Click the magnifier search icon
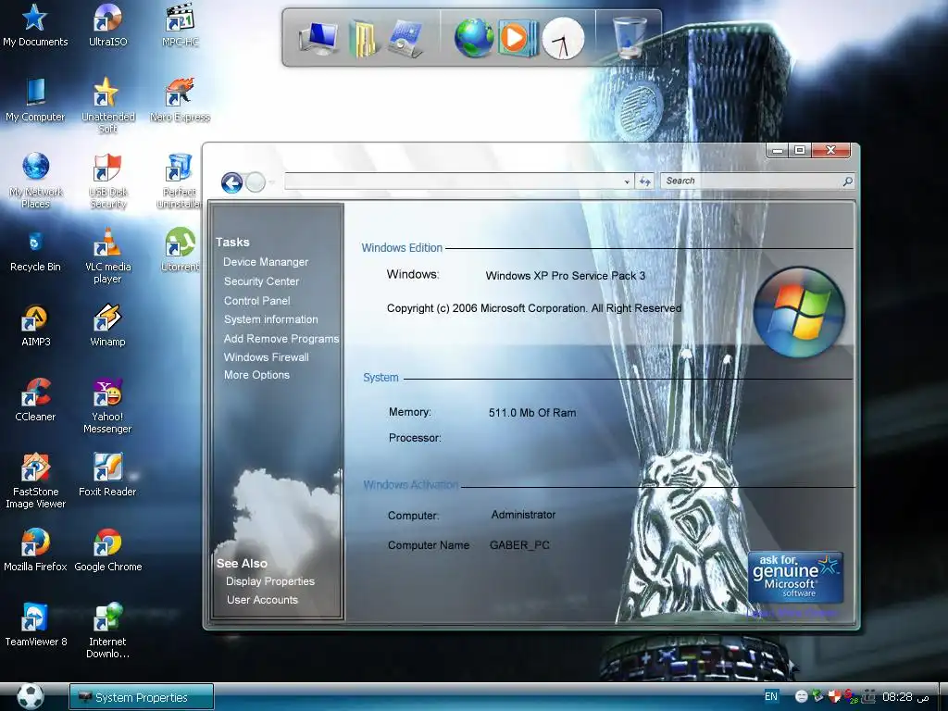The image size is (948, 711). [848, 181]
